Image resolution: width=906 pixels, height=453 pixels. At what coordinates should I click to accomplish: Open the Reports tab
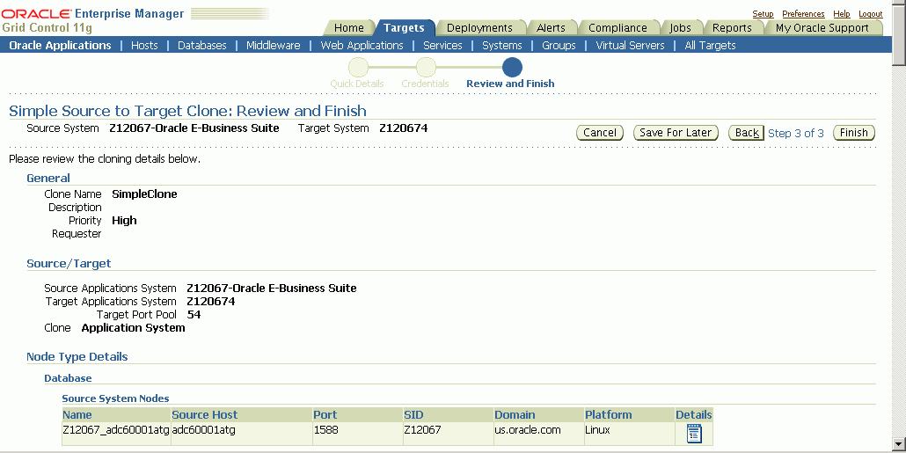click(732, 28)
